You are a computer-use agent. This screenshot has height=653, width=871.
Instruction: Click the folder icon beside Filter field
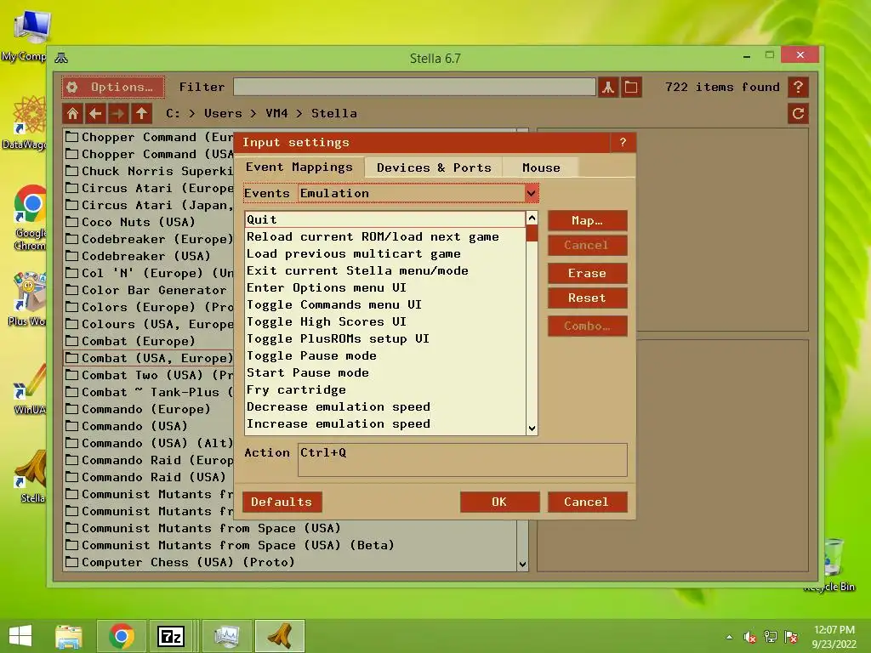tap(632, 88)
